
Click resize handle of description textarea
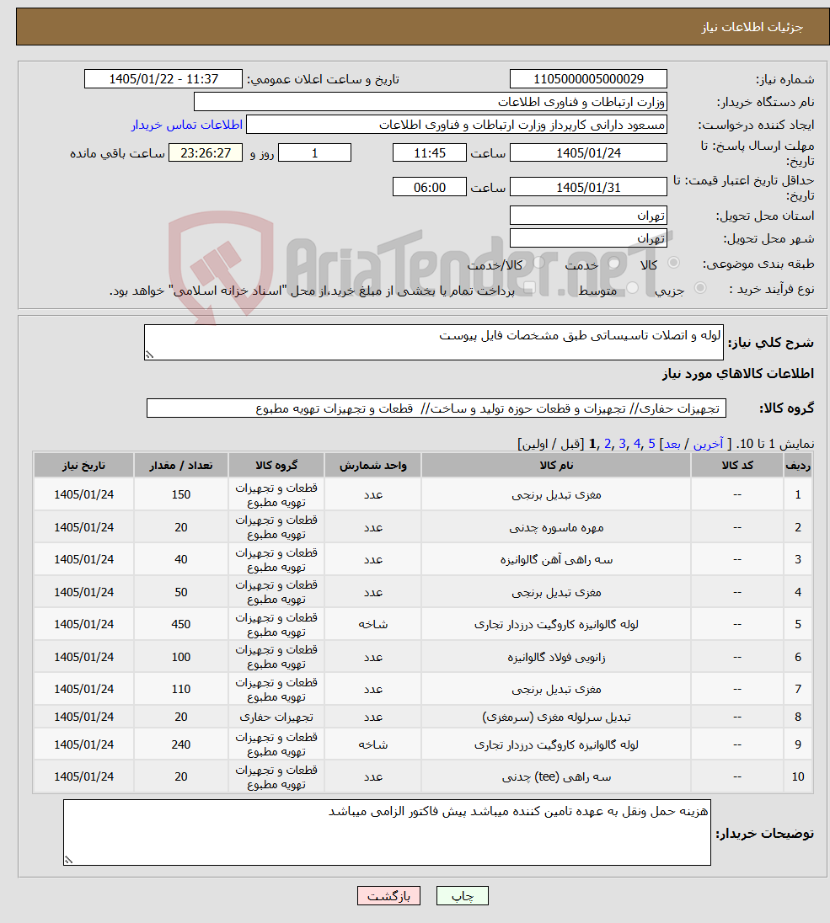coord(149,355)
